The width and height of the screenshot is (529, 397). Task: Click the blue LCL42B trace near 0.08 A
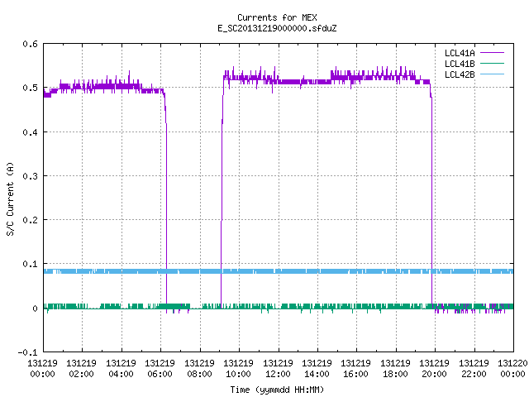point(279,271)
